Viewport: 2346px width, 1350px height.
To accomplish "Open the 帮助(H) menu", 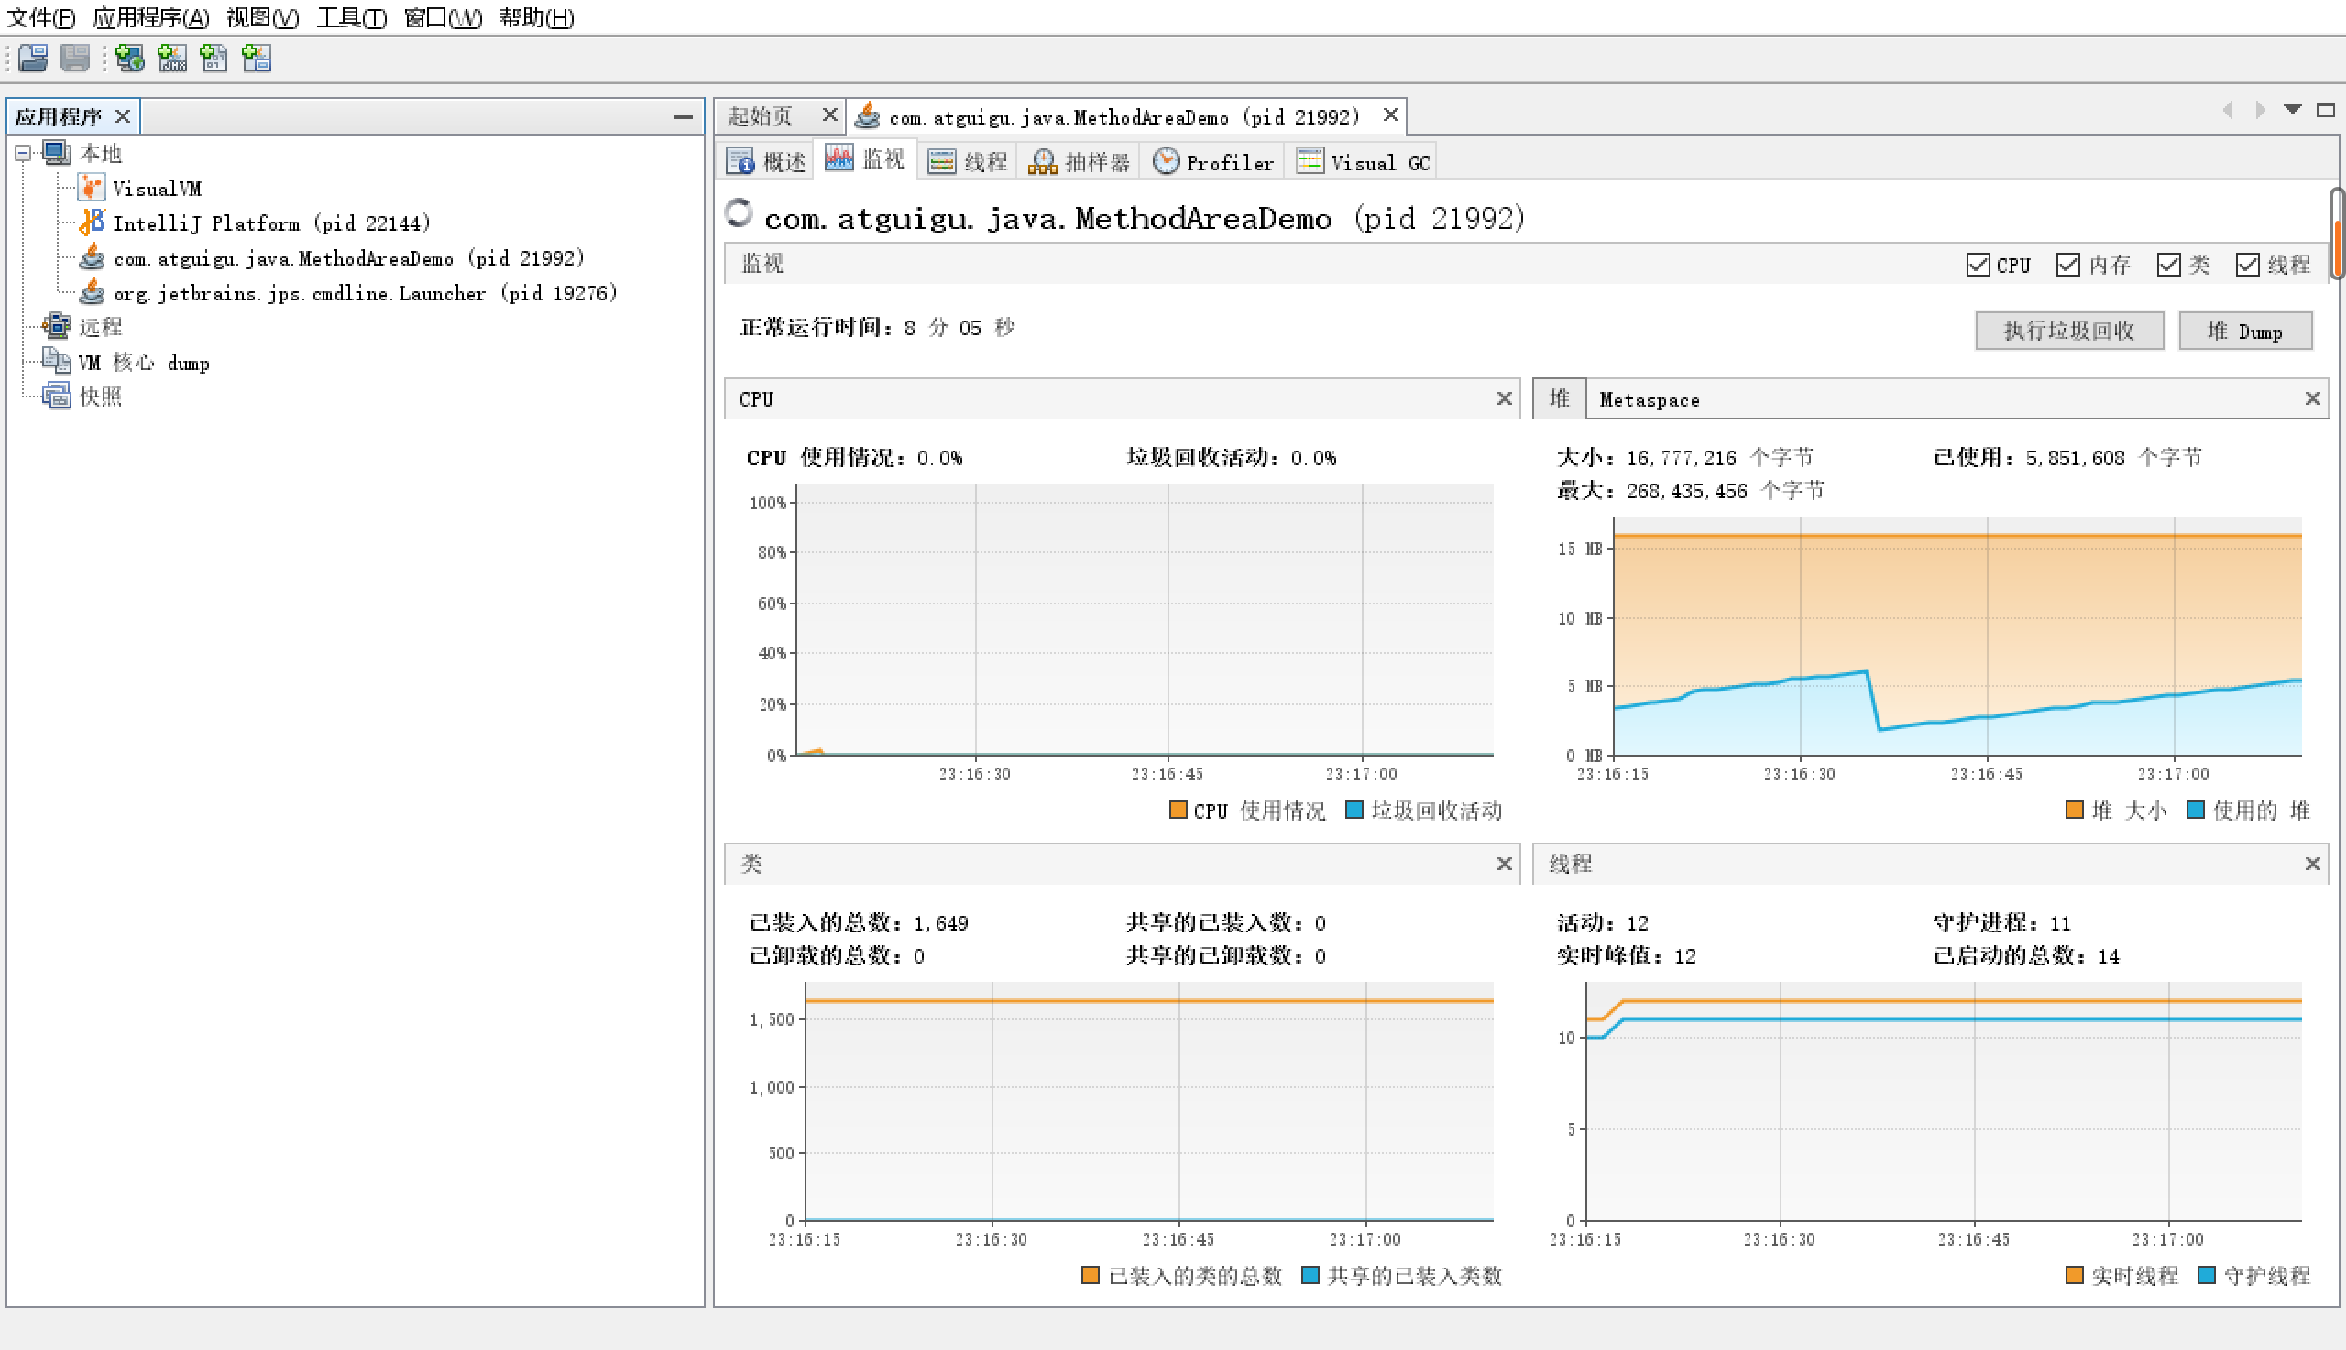I will [x=536, y=17].
